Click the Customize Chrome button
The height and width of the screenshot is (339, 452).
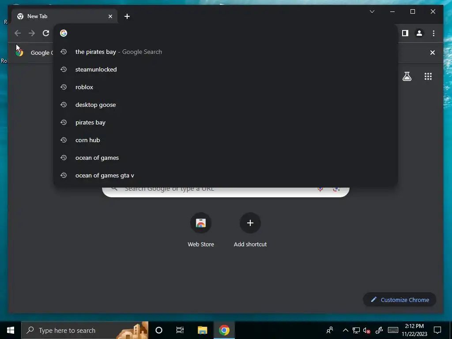tap(399, 300)
